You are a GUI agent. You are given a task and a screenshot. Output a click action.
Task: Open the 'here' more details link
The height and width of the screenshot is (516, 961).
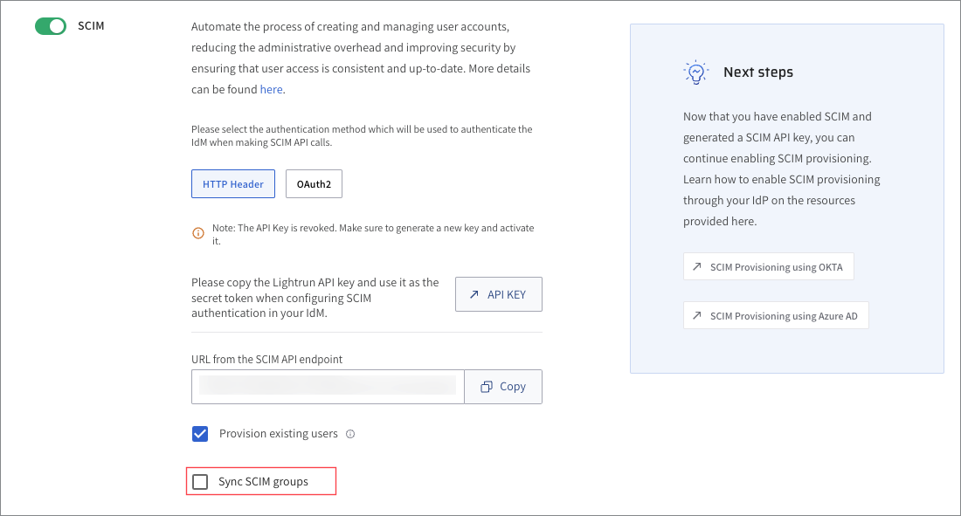(271, 89)
